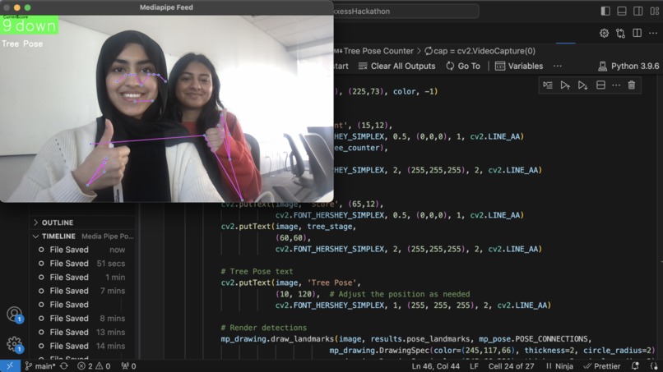Click search bar showing xxessHackathon
This screenshot has width=663, height=372.
(406, 11)
